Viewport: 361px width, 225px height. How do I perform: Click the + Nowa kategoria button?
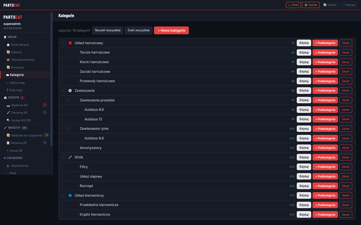[x=171, y=30]
